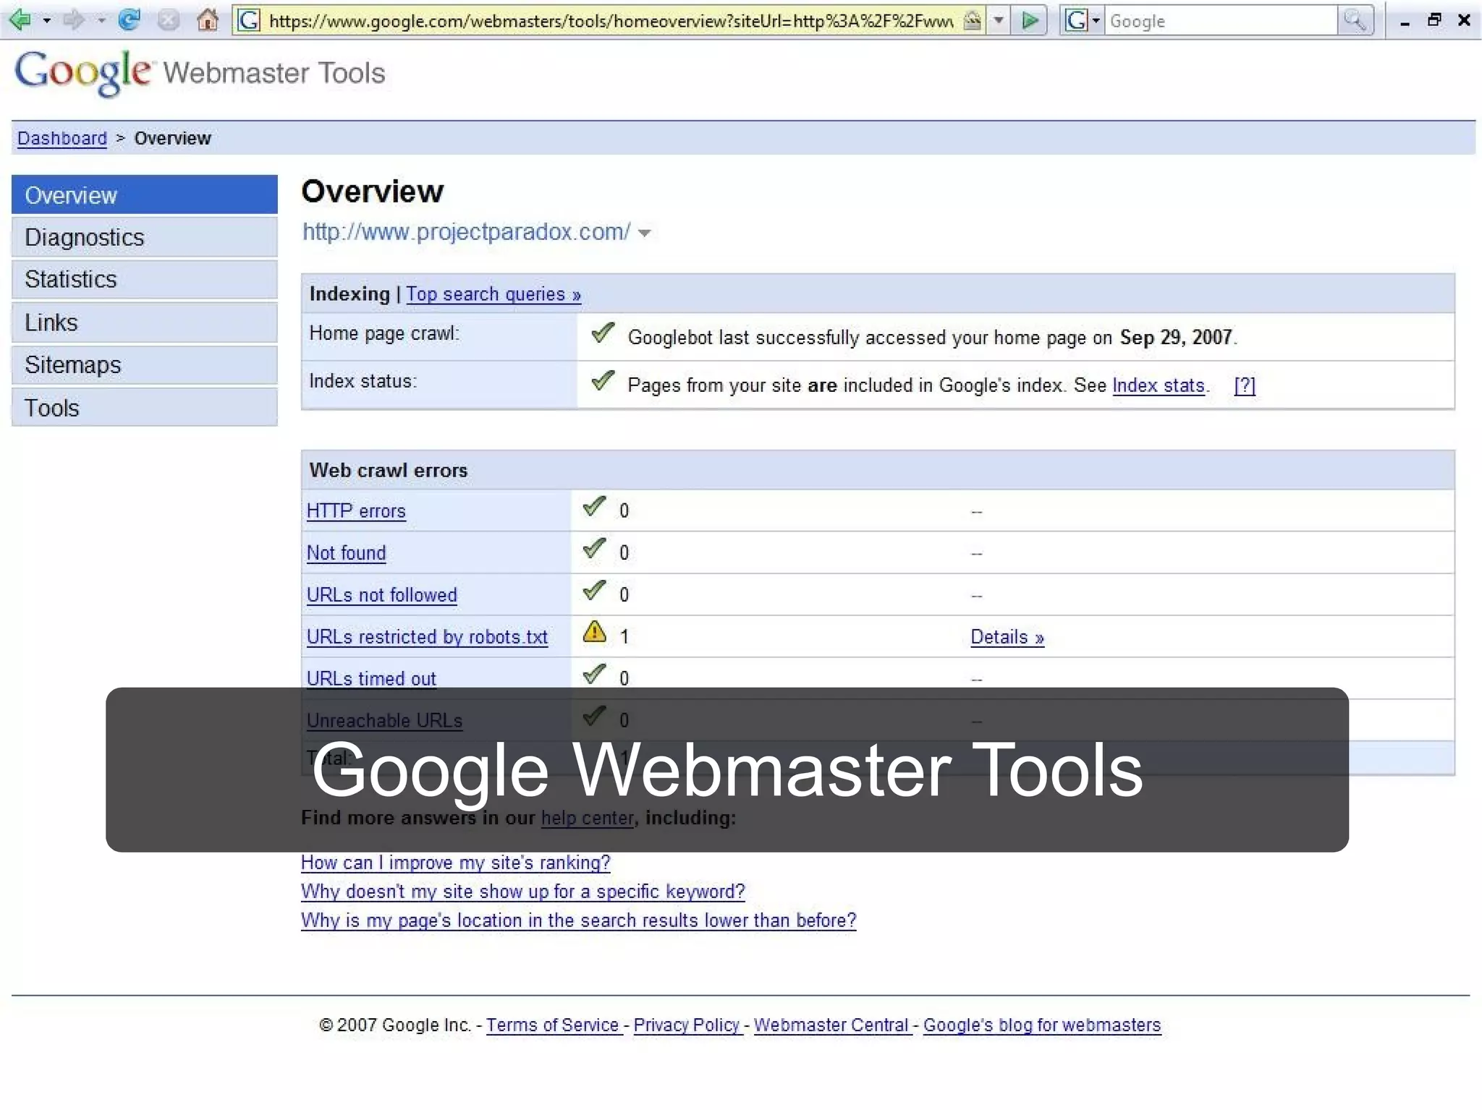1482x1110 pixels.
Task: Restore down the browser window
Action: pyautogui.click(x=1434, y=20)
